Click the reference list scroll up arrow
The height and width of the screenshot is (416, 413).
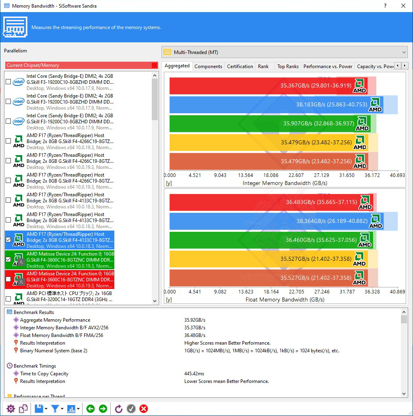pyautogui.click(x=155, y=75)
